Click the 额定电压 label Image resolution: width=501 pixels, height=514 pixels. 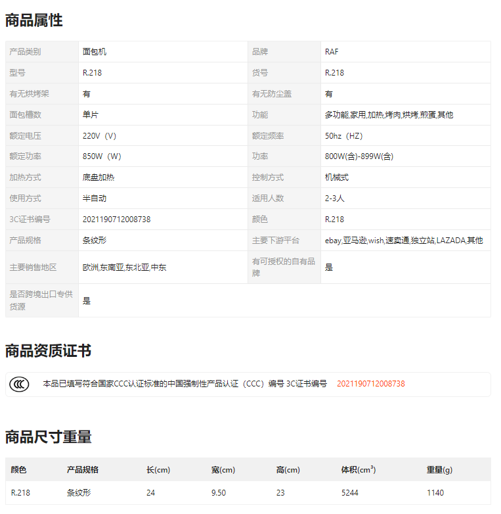pyautogui.click(x=25, y=135)
